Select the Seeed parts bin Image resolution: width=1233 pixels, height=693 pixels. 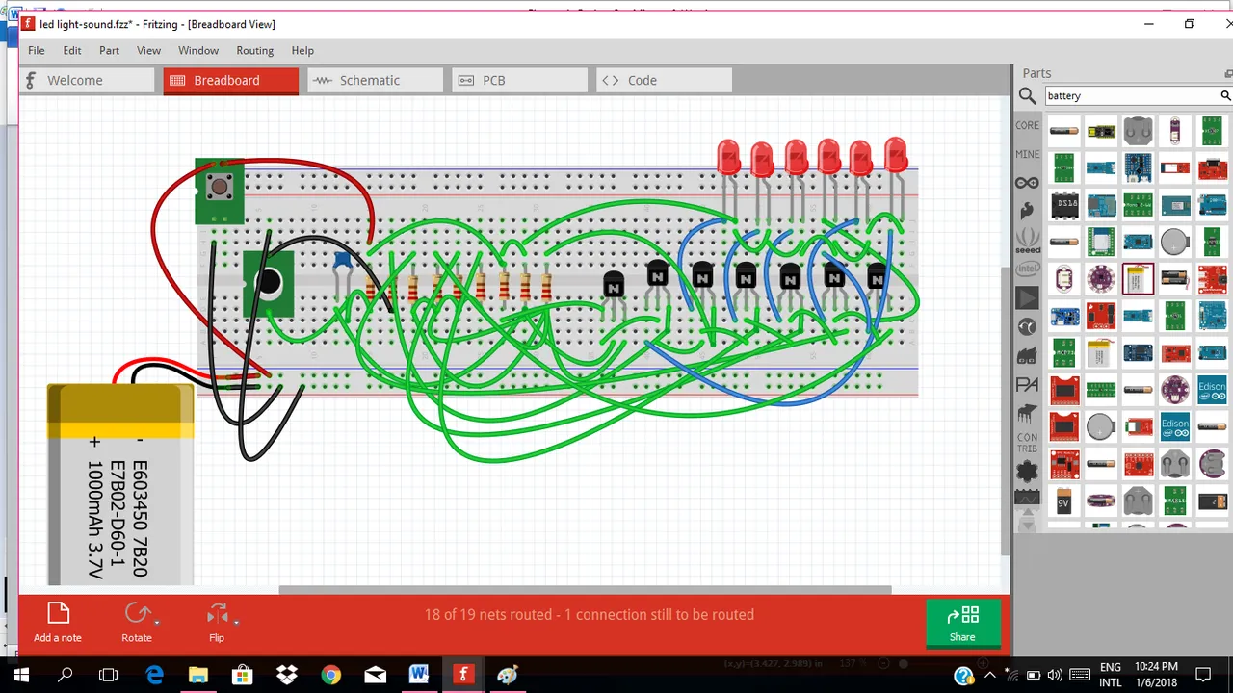pyautogui.click(x=1027, y=240)
